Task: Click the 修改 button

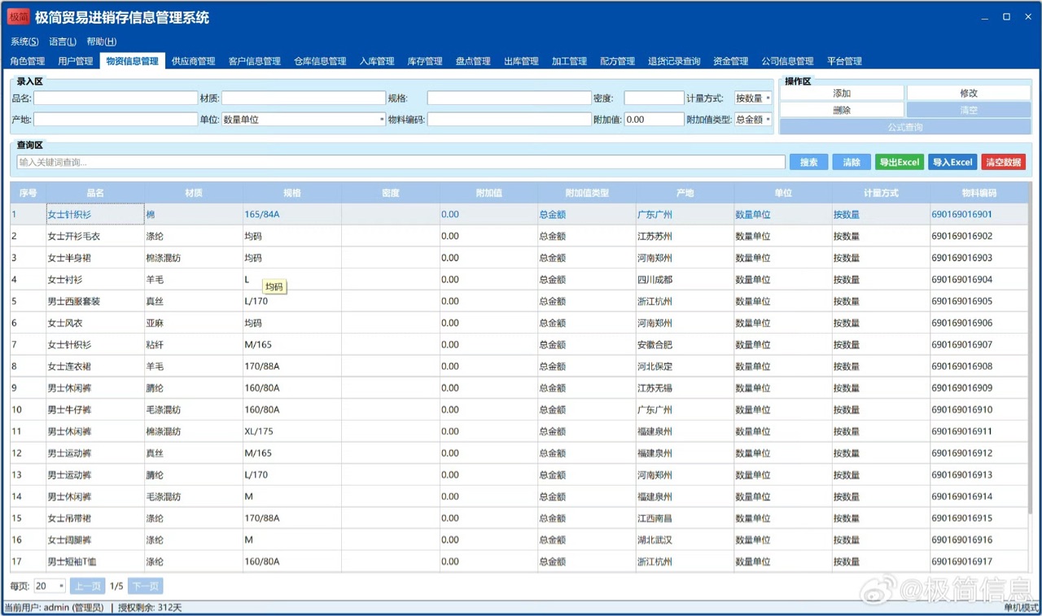Action: tap(969, 93)
